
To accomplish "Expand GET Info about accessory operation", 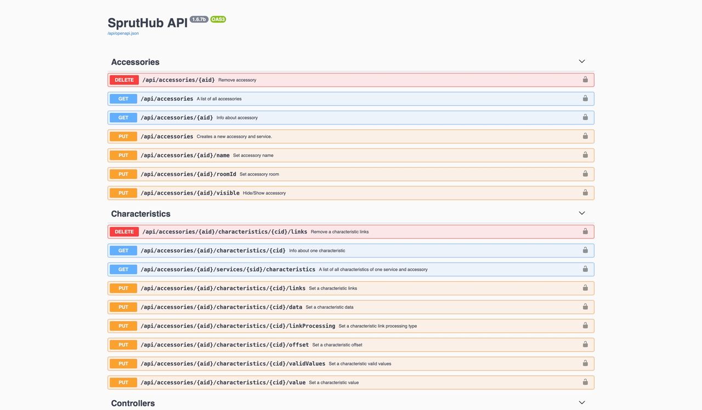I will [x=351, y=117].
